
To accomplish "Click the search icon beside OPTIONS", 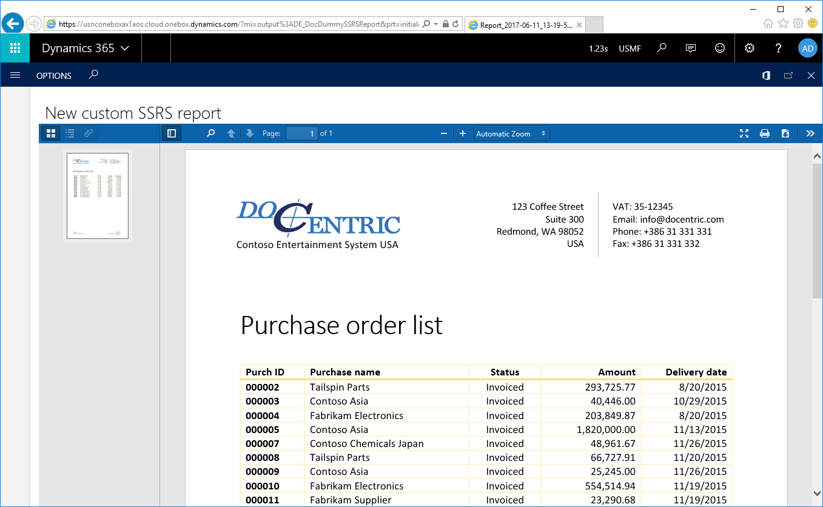I will coord(93,75).
